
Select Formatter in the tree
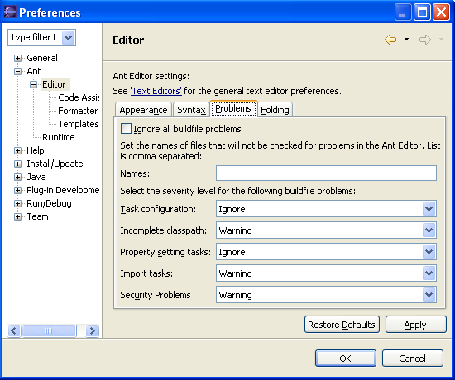tap(78, 111)
